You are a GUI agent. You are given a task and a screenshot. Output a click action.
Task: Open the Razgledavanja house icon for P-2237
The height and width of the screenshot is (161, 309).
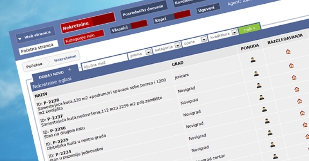pos(291,65)
